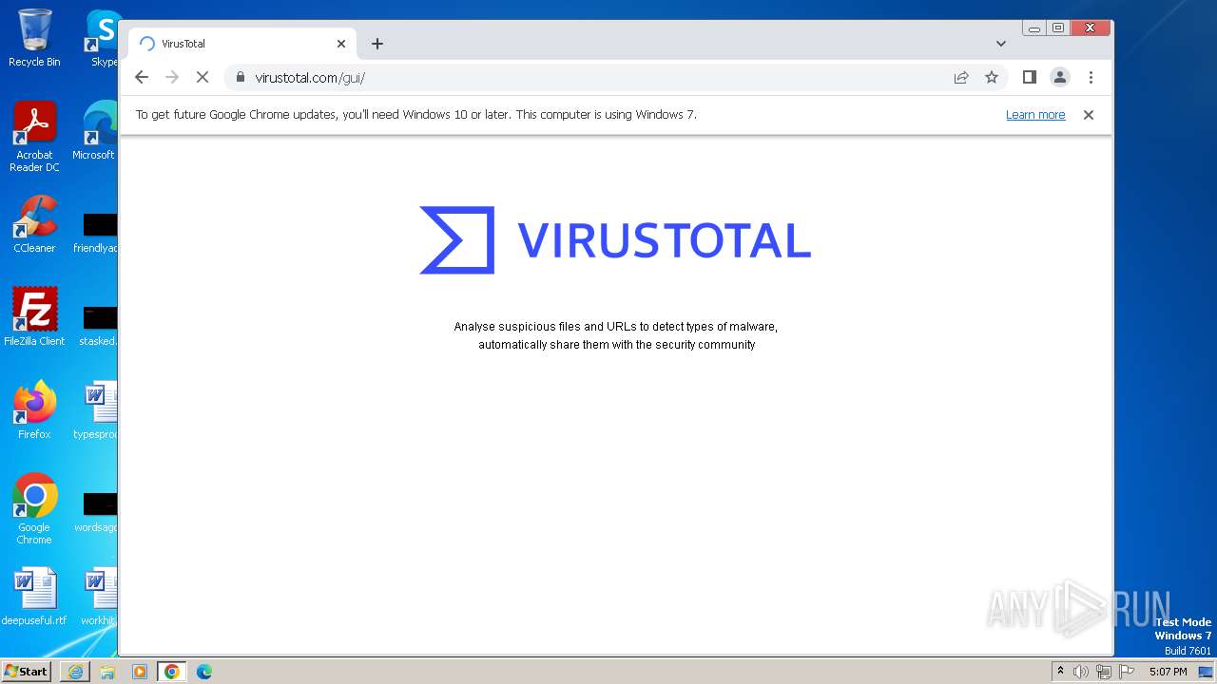Go forward using Chrome's forward arrow
The height and width of the screenshot is (684, 1217).
[172, 77]
